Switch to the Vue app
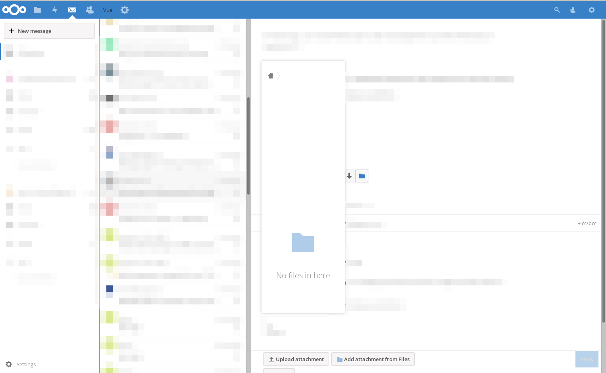This screenshot has height=373, width=606. click(x=107, y=10)
